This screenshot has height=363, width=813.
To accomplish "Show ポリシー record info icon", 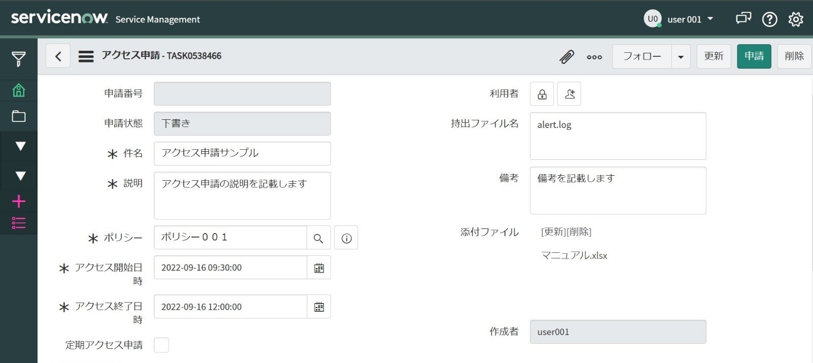I will point(346,238).
